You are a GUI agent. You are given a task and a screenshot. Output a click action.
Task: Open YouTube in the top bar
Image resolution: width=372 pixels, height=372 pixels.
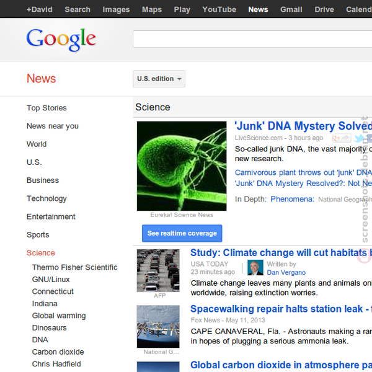[x=219, y=9]
